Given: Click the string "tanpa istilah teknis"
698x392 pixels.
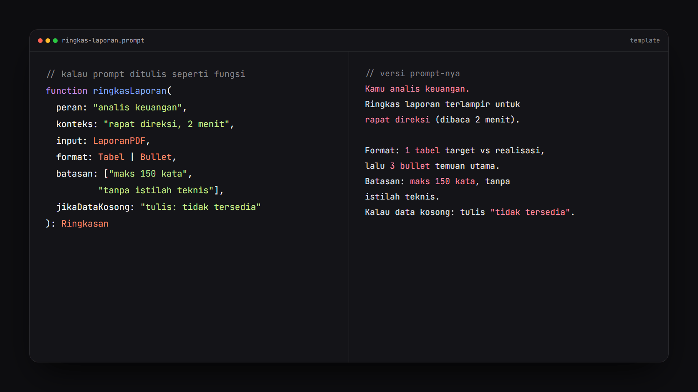Looking at the screenshot, I should pos(156,190).
